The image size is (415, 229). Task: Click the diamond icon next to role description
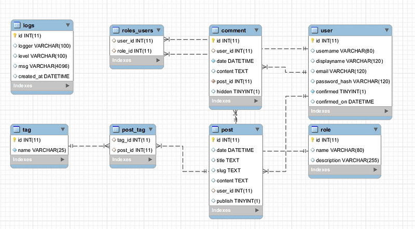(313, 160)
